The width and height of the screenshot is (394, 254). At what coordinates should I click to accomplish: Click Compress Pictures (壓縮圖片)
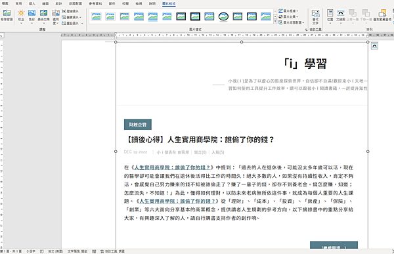(70, 11)
